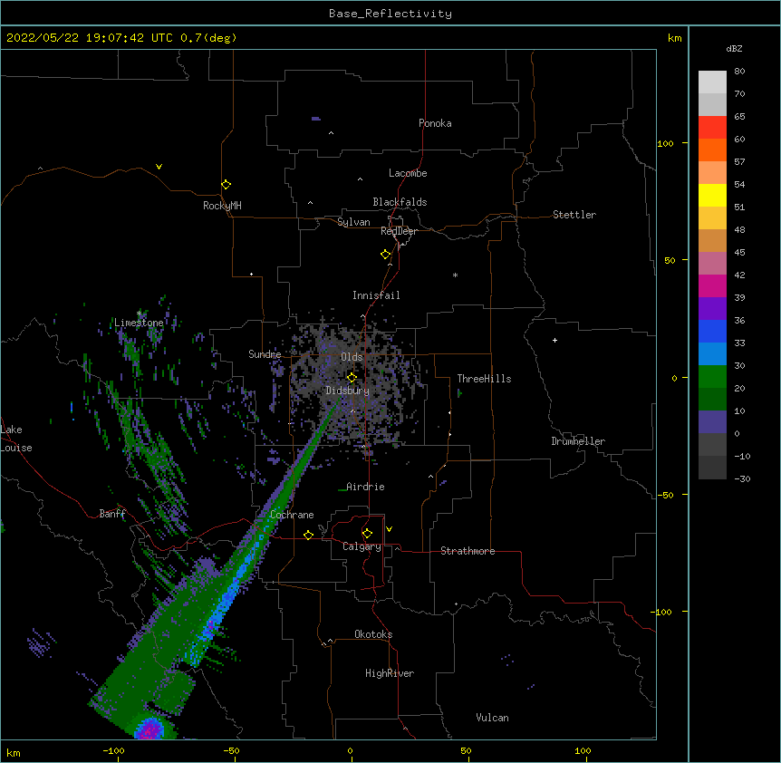Click the Lacombe city label
The width and height of the screenshot is (781, 763).
click(408, 173)
